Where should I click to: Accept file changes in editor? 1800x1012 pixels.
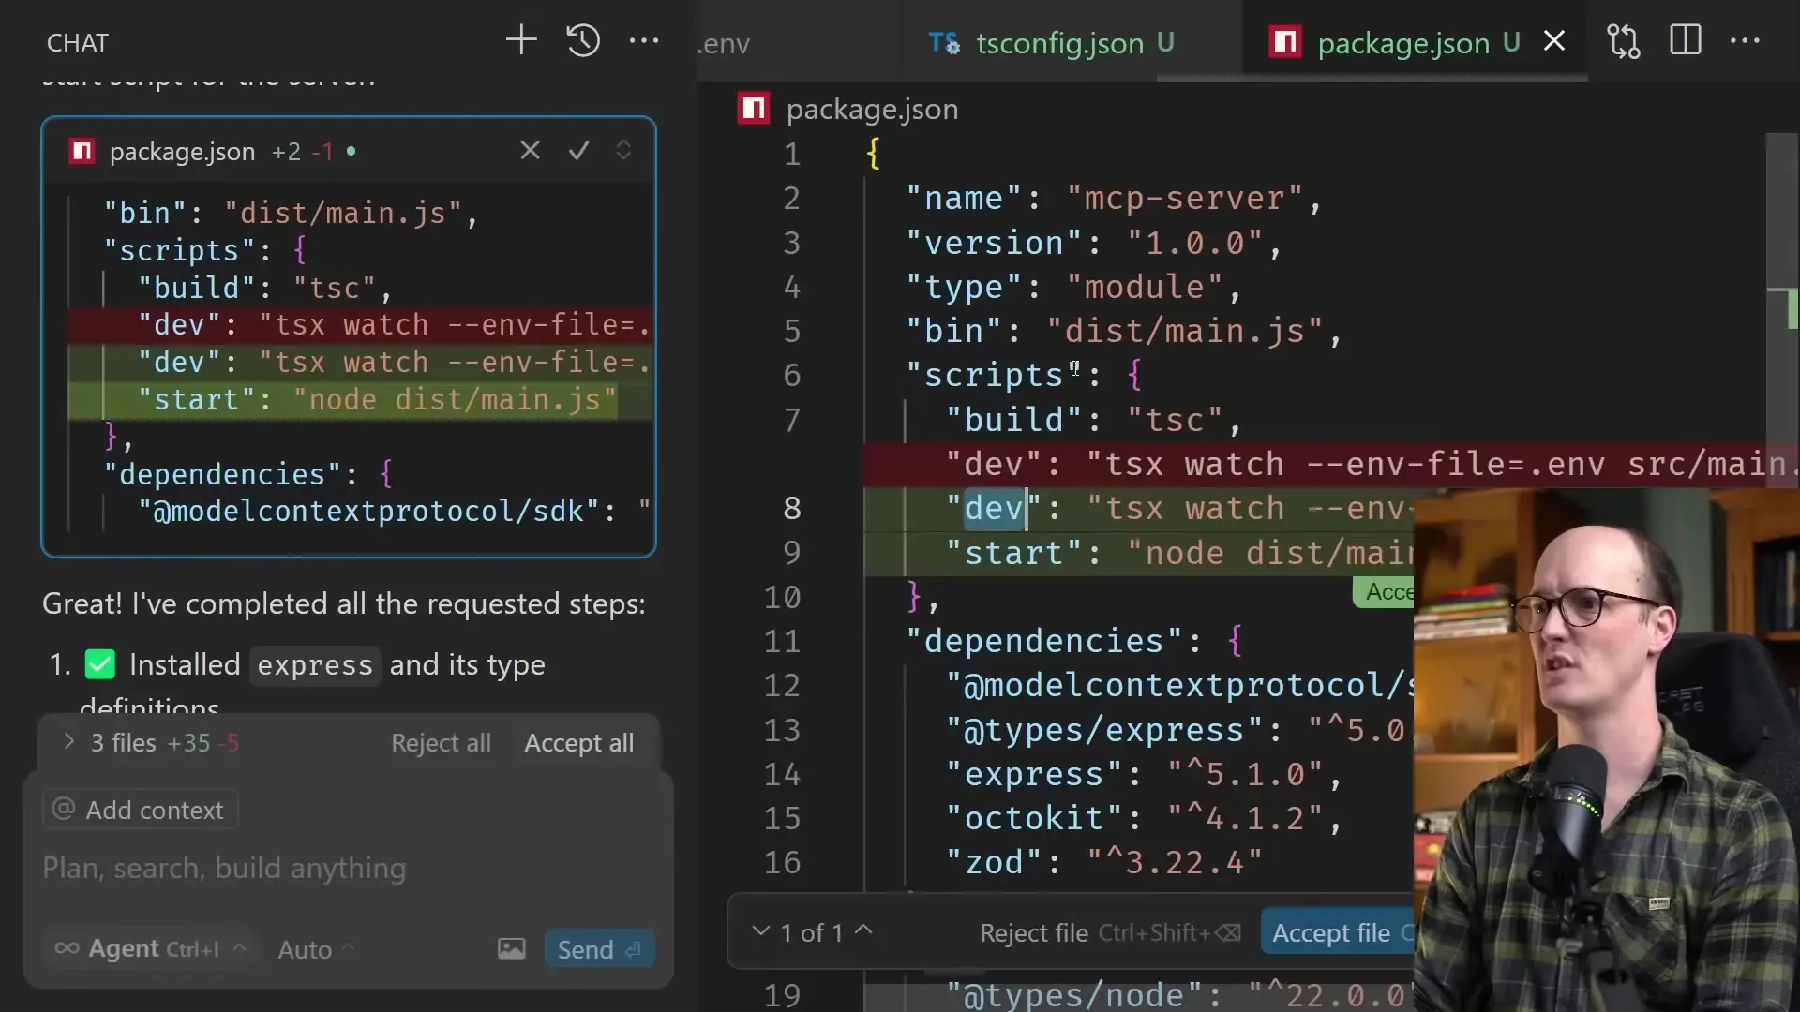[1337, 932]
